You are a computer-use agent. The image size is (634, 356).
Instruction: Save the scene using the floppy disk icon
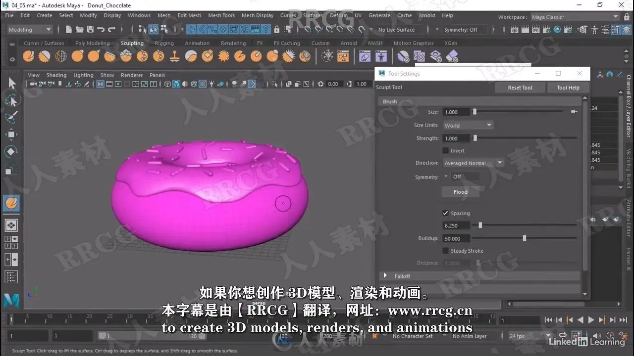[90, 30]
